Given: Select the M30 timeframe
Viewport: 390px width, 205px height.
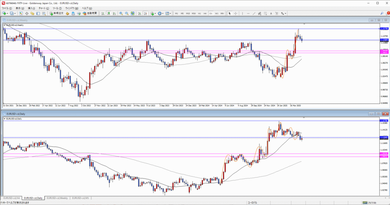Looking at the screenshot, I should click(194, 13).
